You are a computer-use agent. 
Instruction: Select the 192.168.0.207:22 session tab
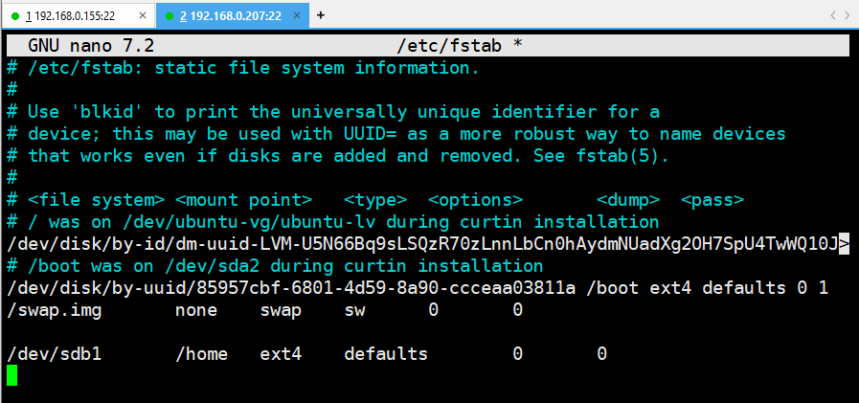click(x=233, y=16)
